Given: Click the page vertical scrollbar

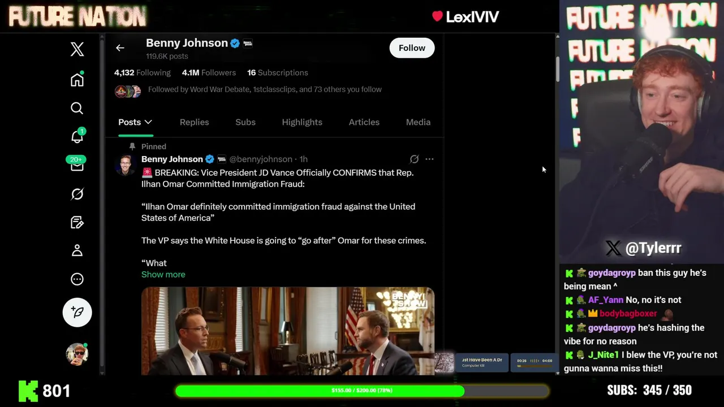Looking at the screenshot, I should click(557, 68).
